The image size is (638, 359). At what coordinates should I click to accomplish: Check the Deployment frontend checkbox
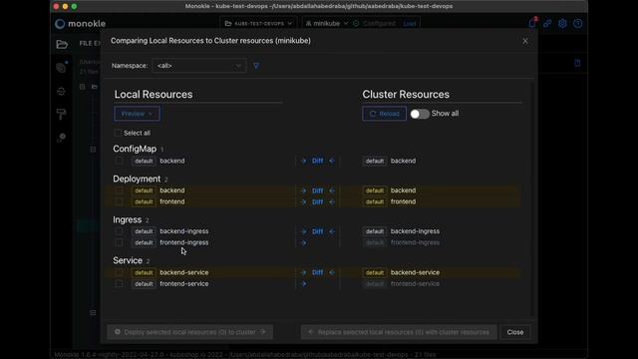tap(119, 201)
